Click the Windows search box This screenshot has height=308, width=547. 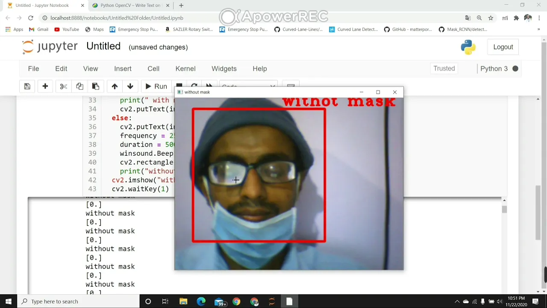[78, 302]
